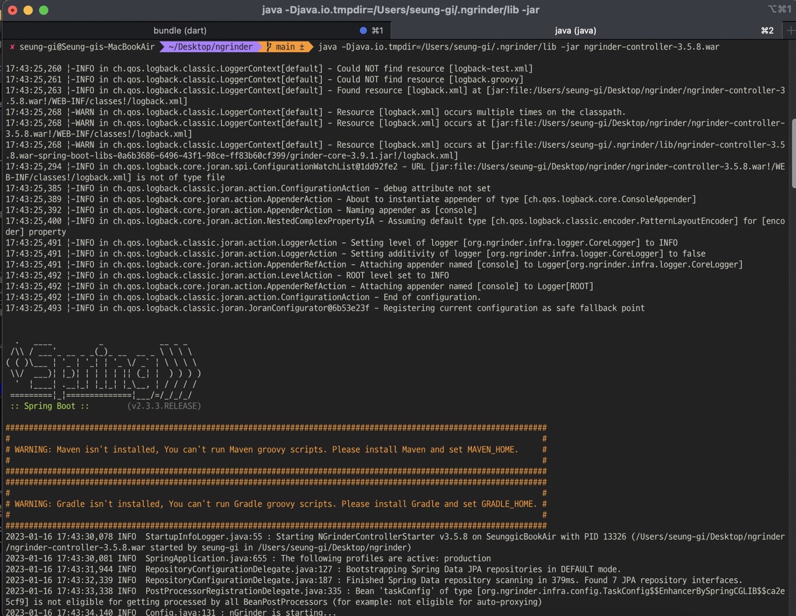Image resolution: width=796 pixels, height=616 pixels.
Task: Click the ⌥⌘1 window number indicator
Action: coord(779,9)
